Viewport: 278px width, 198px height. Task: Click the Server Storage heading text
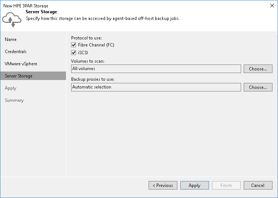coord(41,12)
